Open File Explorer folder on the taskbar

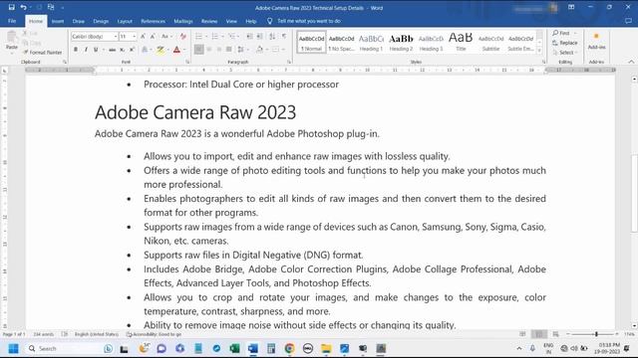click(x=326, y=348)
